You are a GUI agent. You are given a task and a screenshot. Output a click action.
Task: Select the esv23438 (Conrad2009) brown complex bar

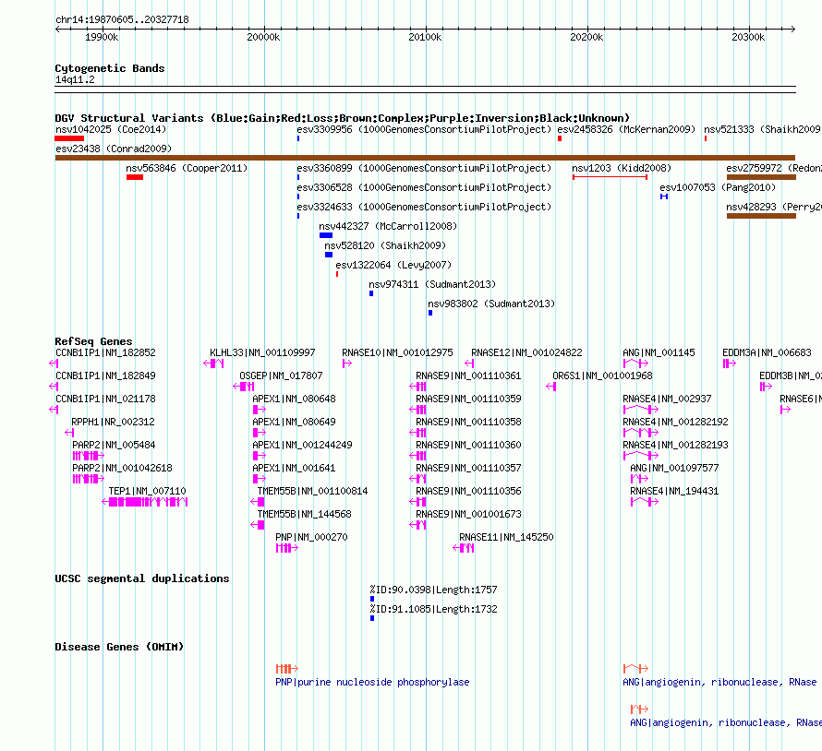[425, 158]
